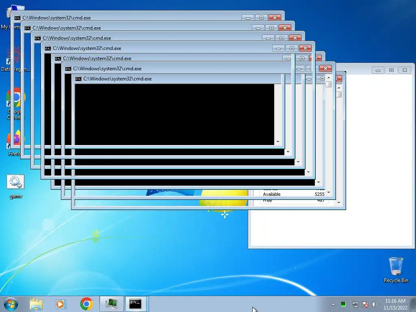Close the fourth-highest cmd.exe window
Screen dimensions: 416x312
pyautogui.click(x=305, y=48)
